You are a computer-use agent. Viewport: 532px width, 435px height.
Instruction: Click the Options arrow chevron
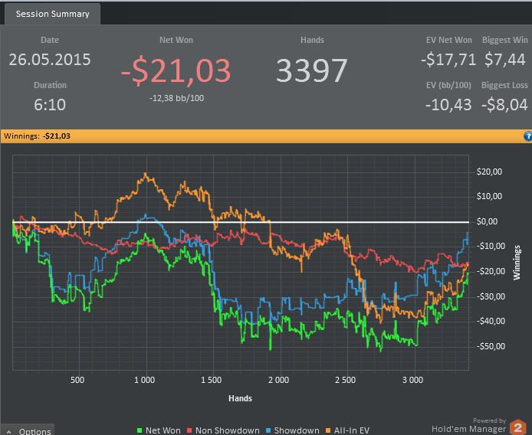(x=9, y=432)
